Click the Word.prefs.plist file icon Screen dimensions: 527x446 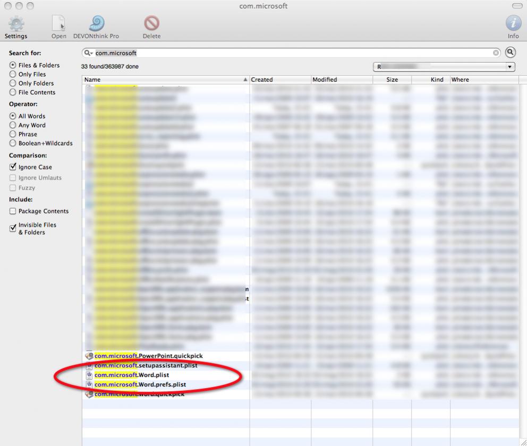[x=89, y=384]
